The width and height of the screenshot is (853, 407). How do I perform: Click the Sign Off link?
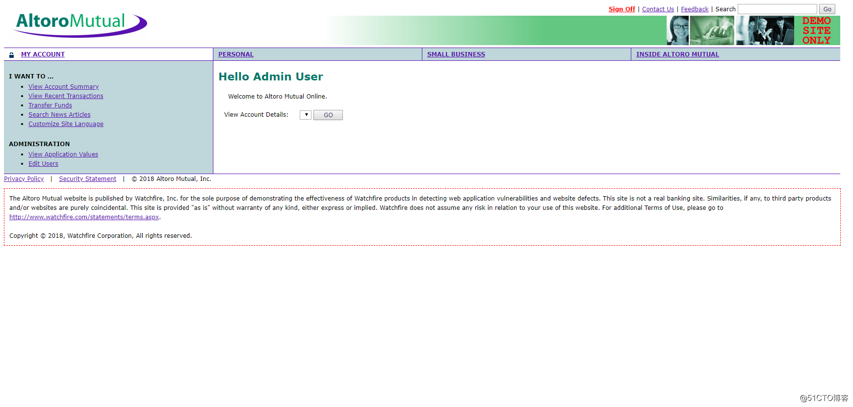pos(621,9)
